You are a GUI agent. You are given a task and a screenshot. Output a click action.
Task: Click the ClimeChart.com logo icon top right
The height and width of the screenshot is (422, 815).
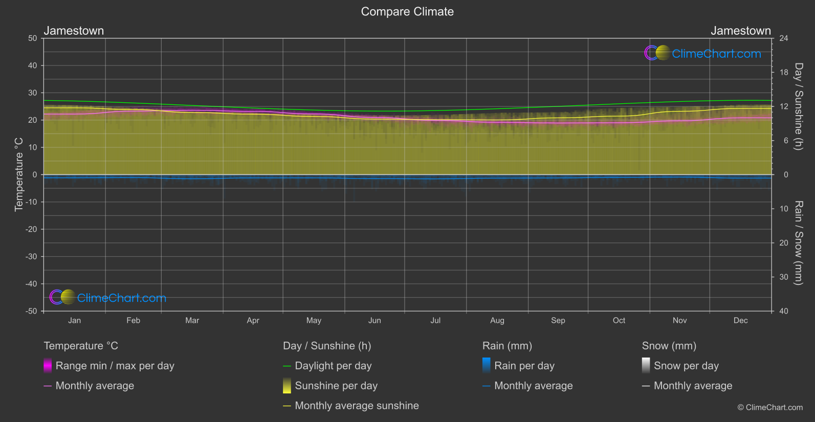pyautogui.click(x=657, y=53)
